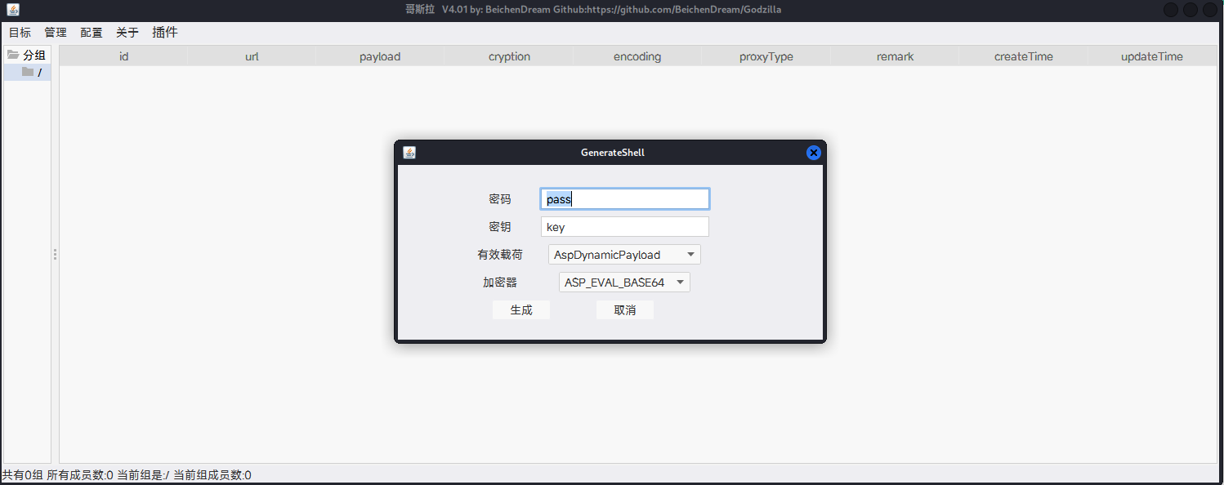1224x485 pixels.
Task: Click the leftmost main window control button
Action: [1171, 10]
